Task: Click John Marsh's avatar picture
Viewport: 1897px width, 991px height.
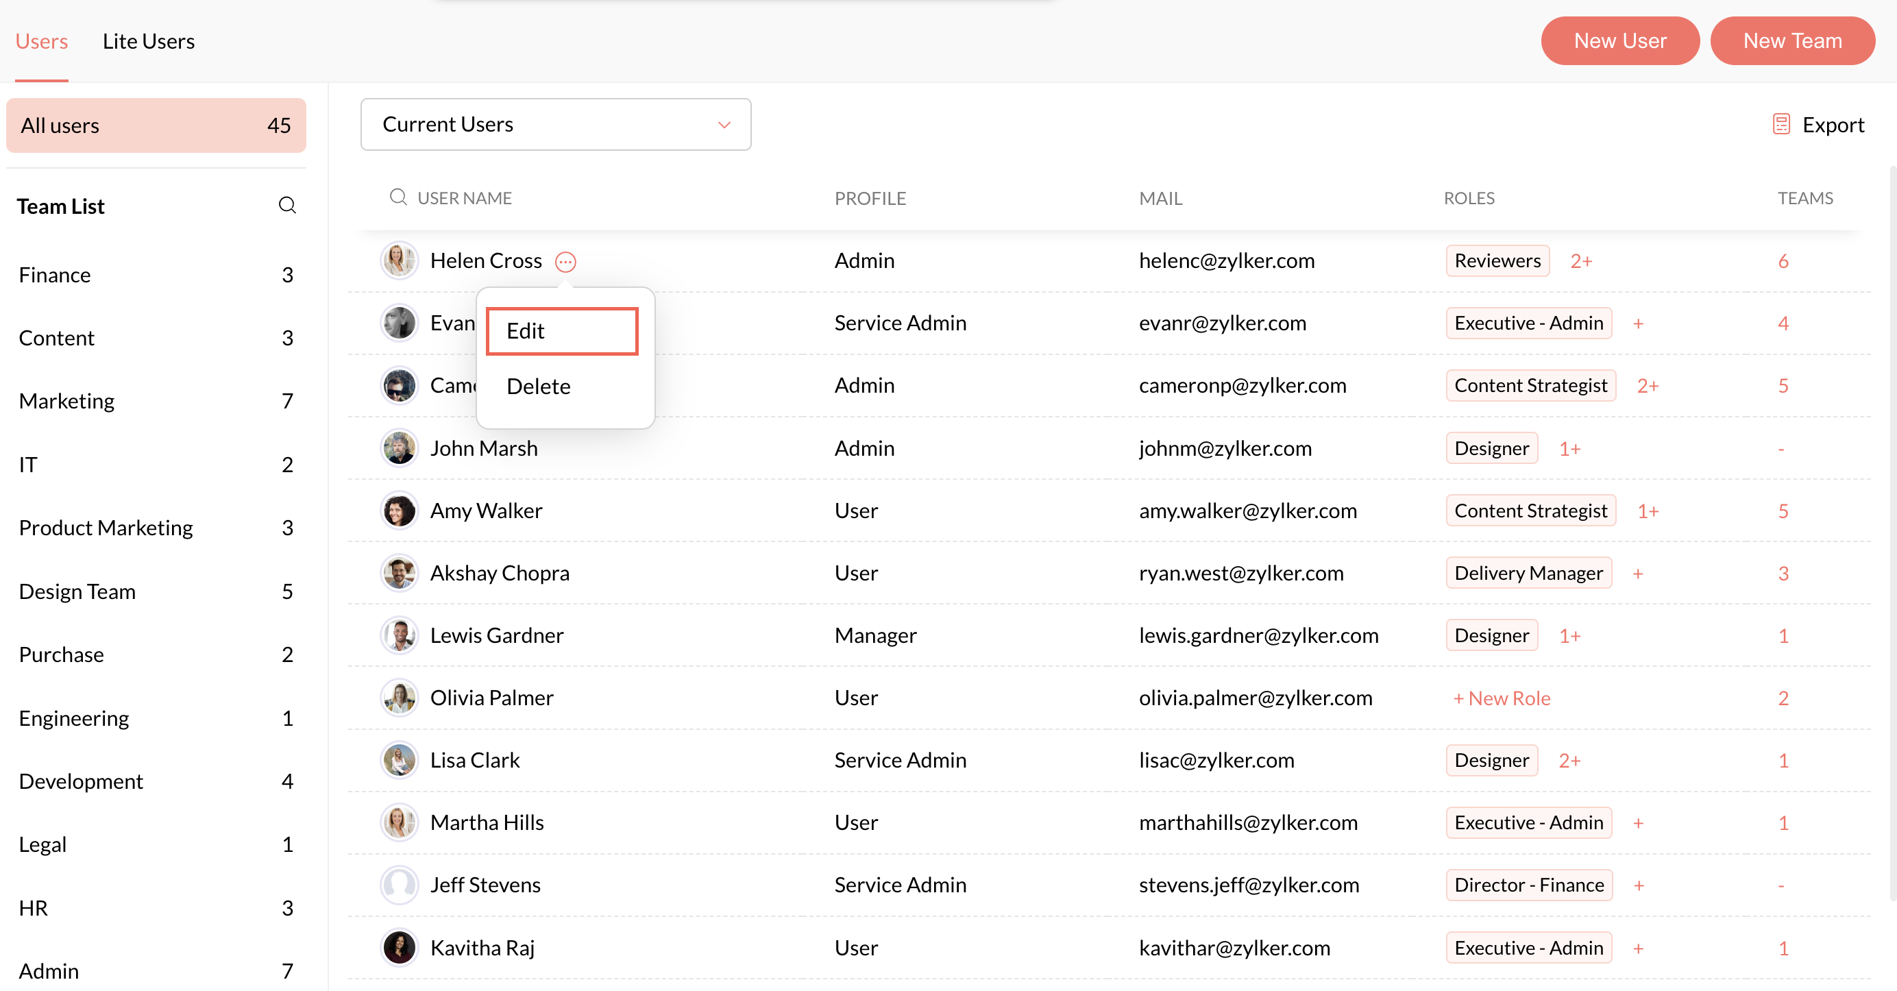Action: 399,448
